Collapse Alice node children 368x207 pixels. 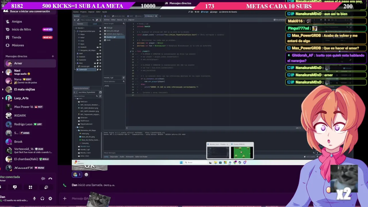click(x=76, y=63)
